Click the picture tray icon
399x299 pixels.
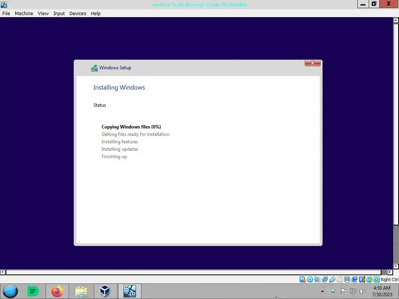(333, 291)
